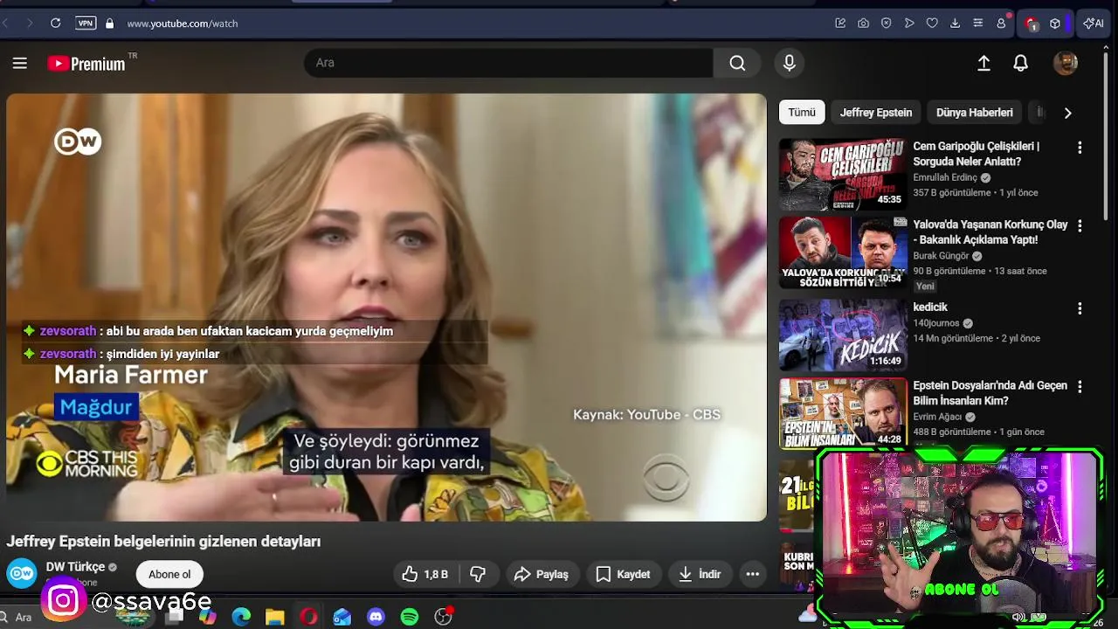Open the account avatar menu
Image resolution: width=1118 pixels, height=629 pixels.
tap(1065, 63)
